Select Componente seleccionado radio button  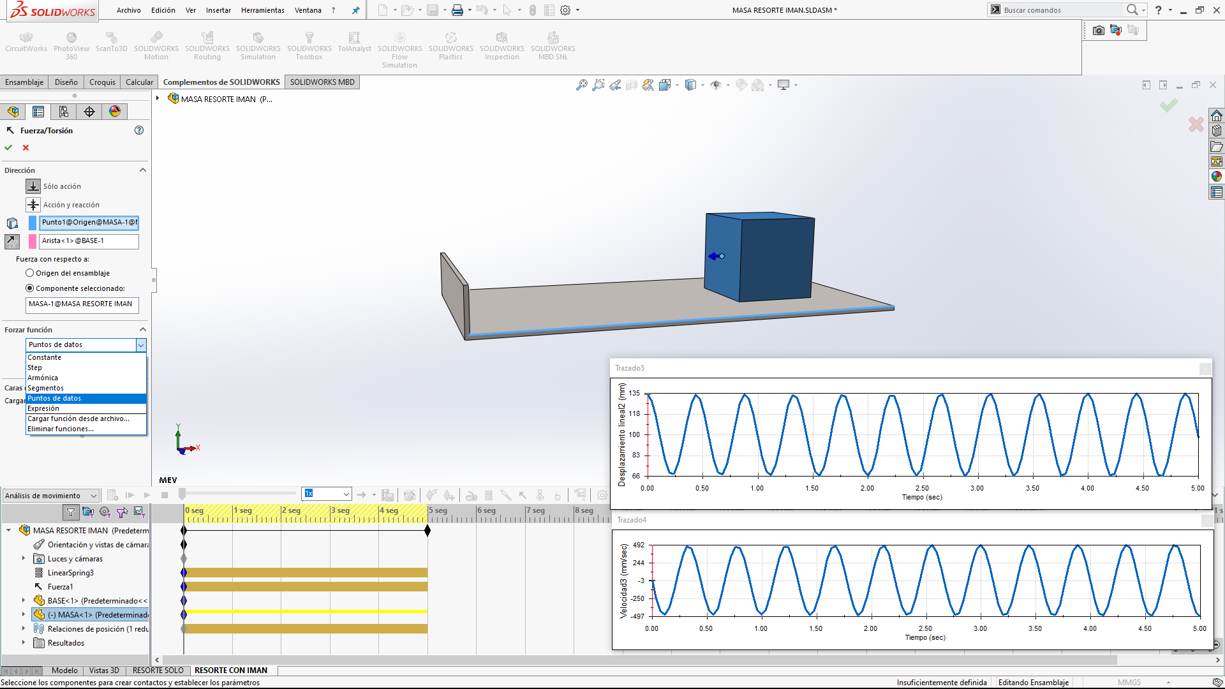point(29,288)
